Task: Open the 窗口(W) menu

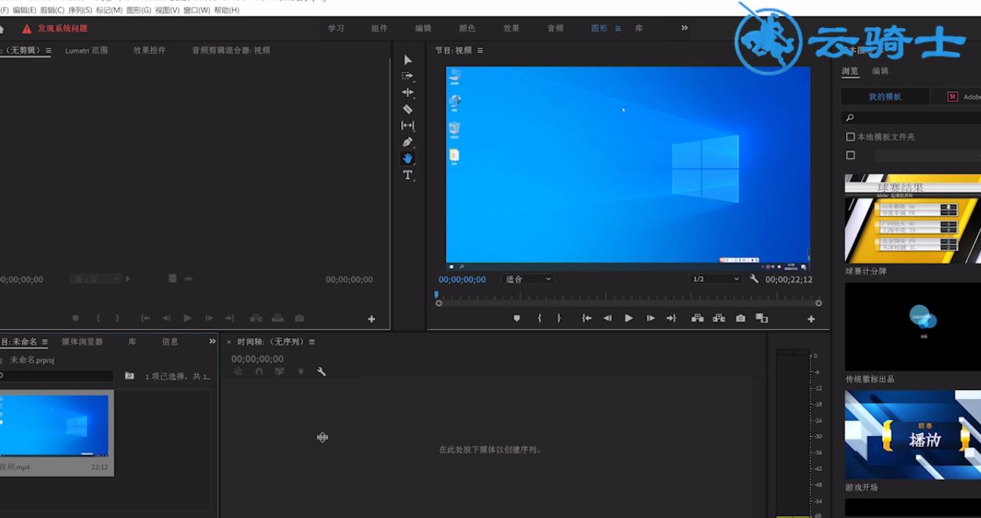Action: click(197, 11)
